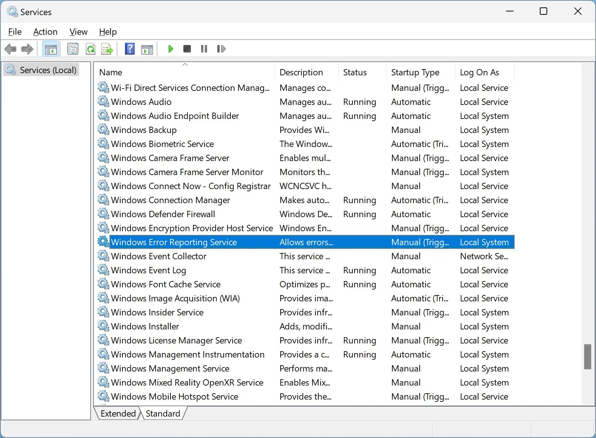The height and width of the screenshot is (438, 596).
Task: Select Services (Local) in the console tree
Action: point(41,70)
